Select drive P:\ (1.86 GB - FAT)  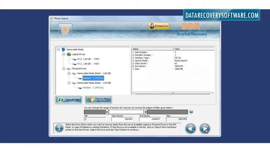coord(88,64)
